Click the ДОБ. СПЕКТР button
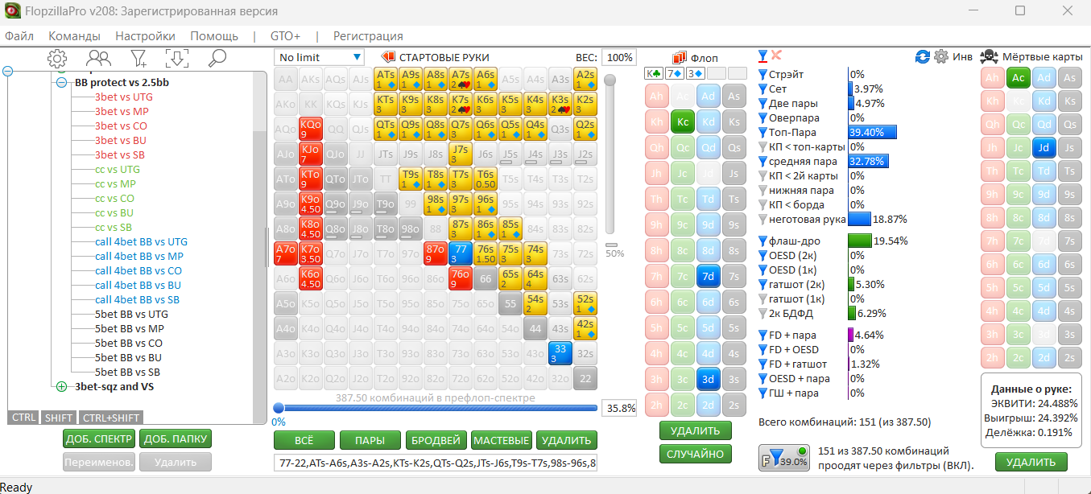This screenshot has height=494, width=1091. (x=99, y=438)
